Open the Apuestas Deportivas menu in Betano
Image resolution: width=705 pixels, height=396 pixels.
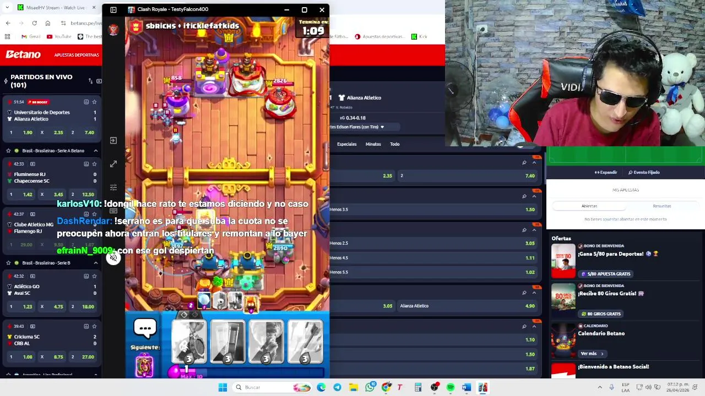[77, 55]
